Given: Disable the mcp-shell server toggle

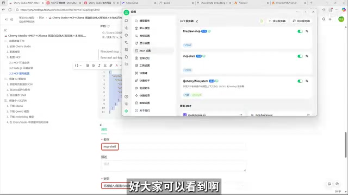Looking at the screenshot, I should click(300, 56).
